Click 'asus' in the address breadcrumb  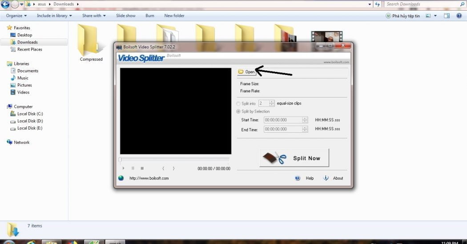click(42, 4)
